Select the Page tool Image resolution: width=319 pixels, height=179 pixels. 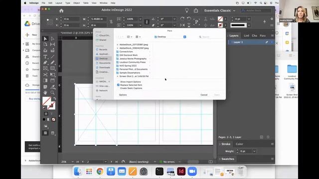click(45, 44)
